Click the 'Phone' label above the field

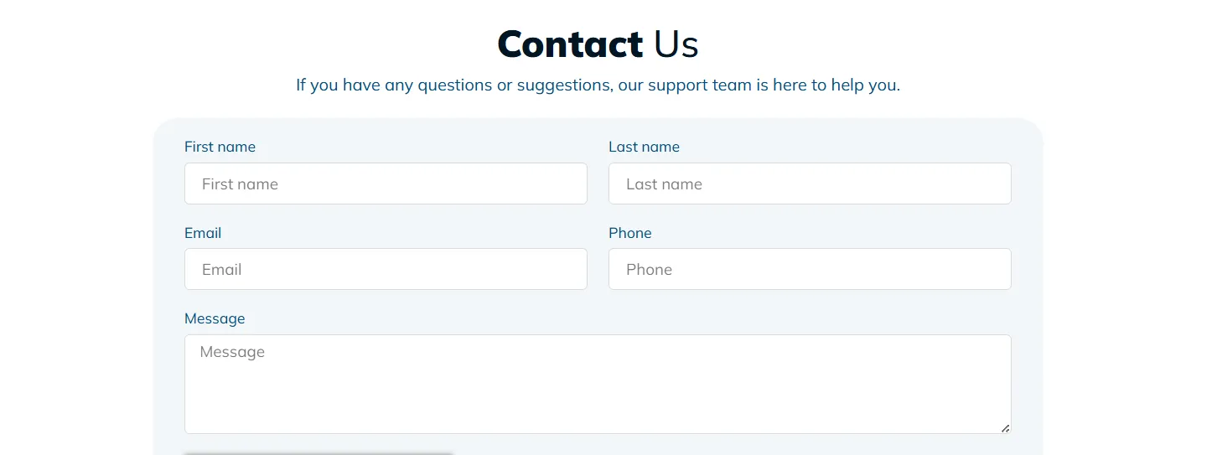pos(629,233)
